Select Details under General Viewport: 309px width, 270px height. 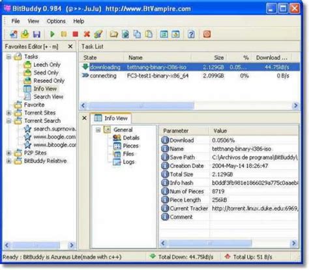coord(131,138)
